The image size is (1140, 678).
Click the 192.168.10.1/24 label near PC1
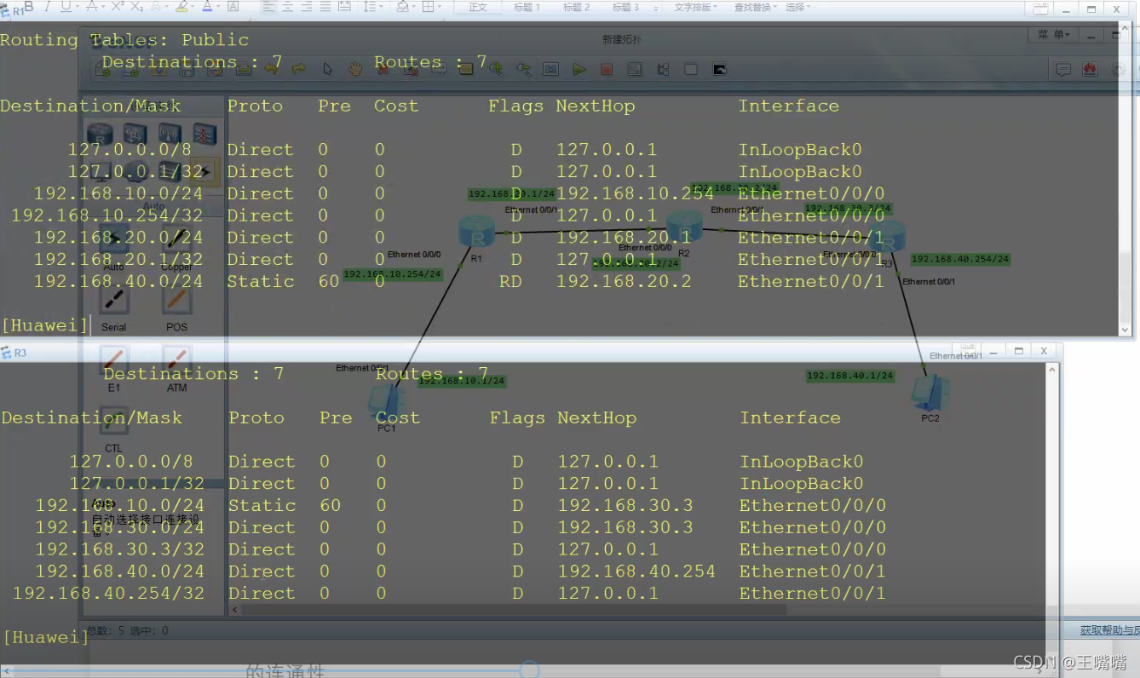point(462,380)
